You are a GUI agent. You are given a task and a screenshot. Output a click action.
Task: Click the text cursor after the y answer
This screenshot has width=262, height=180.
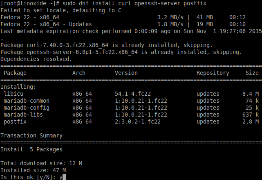(x=64, y=177)
